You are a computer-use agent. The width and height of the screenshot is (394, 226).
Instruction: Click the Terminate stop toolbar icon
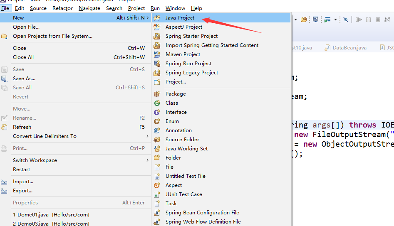(378, 20)
